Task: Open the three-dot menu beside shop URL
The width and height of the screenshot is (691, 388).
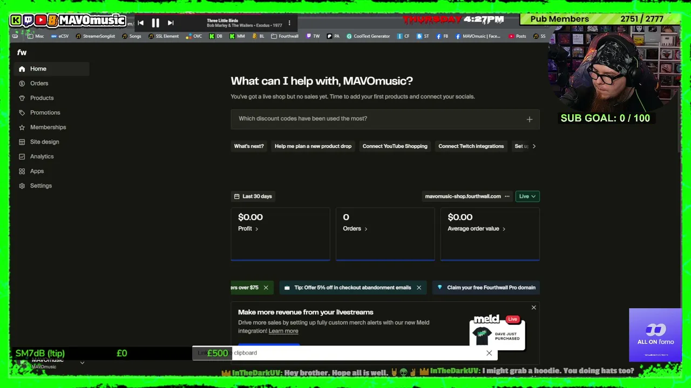Action: 507,196
